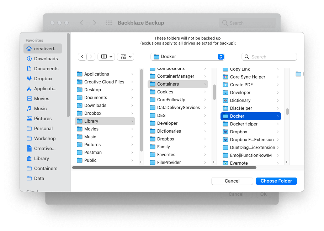Click the horizontal scrollbar below the columns
This screenshot has width=324, height=231.
click(x=164, y=168)
